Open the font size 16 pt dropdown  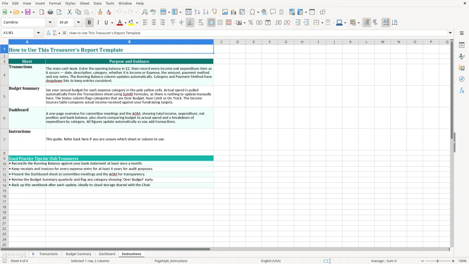click(x=78, y=23)
